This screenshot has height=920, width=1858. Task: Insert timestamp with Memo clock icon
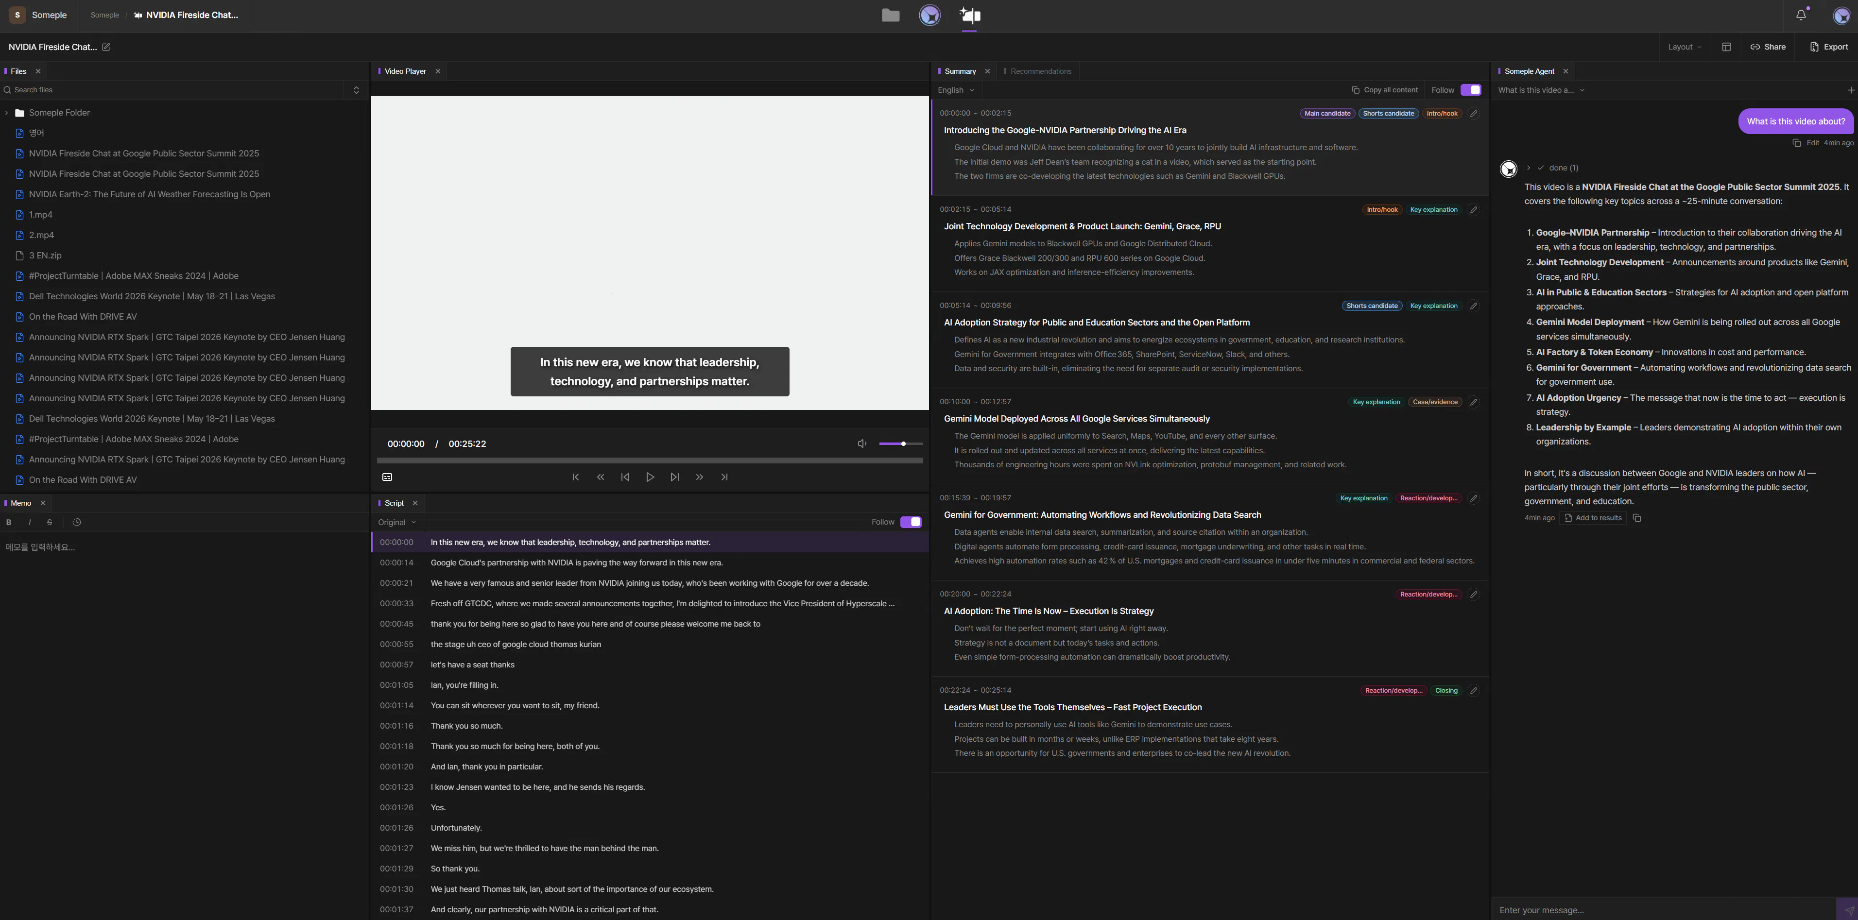[76, 523]
